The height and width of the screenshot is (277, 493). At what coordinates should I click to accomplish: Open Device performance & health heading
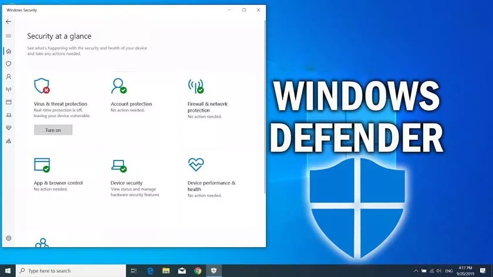pos(211,186)
